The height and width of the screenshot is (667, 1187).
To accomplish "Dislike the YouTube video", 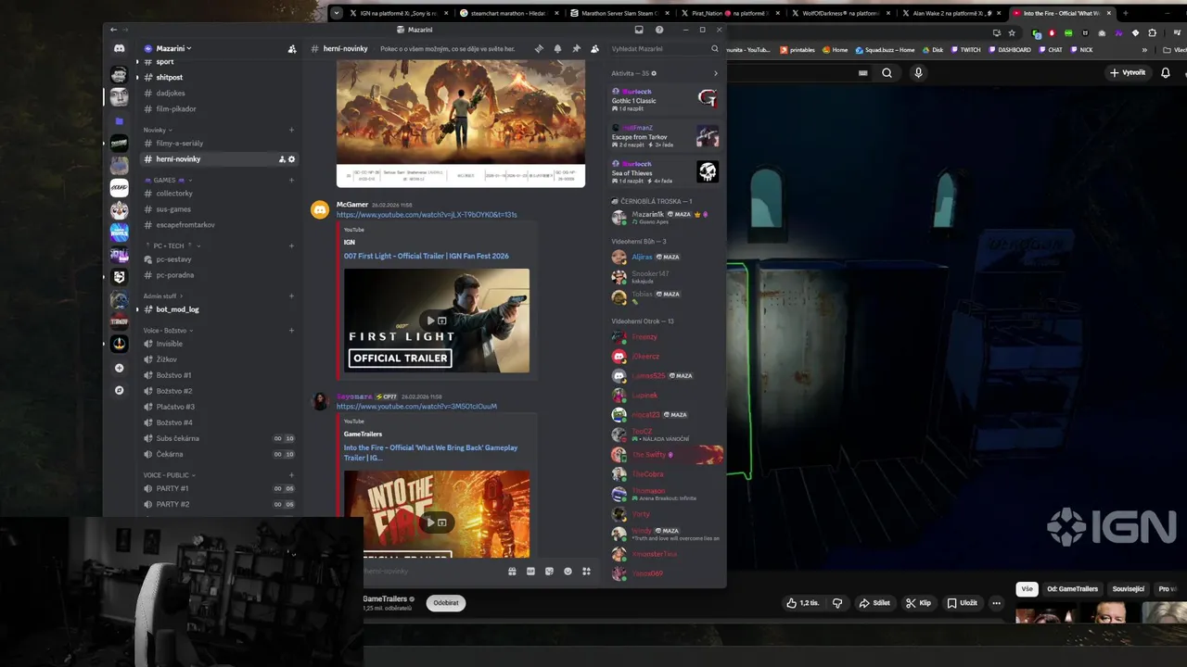I will coord(837,603).
